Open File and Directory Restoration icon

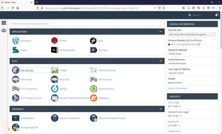[55, 98]
